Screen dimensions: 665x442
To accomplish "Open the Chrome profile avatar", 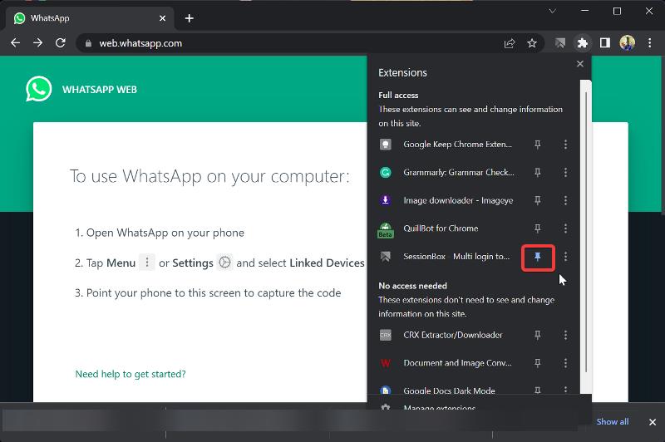I will (628, 43).
